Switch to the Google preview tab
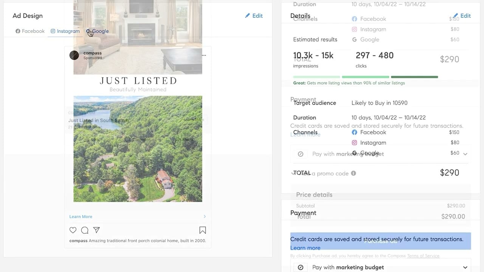 click(x=98, y=31)
